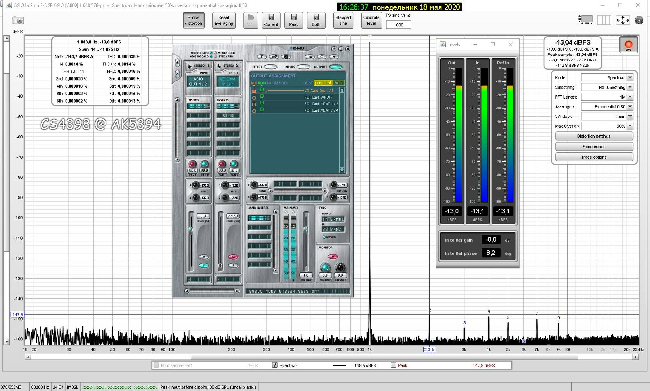Capture graph with the camera icon

(x=18, y=21)
